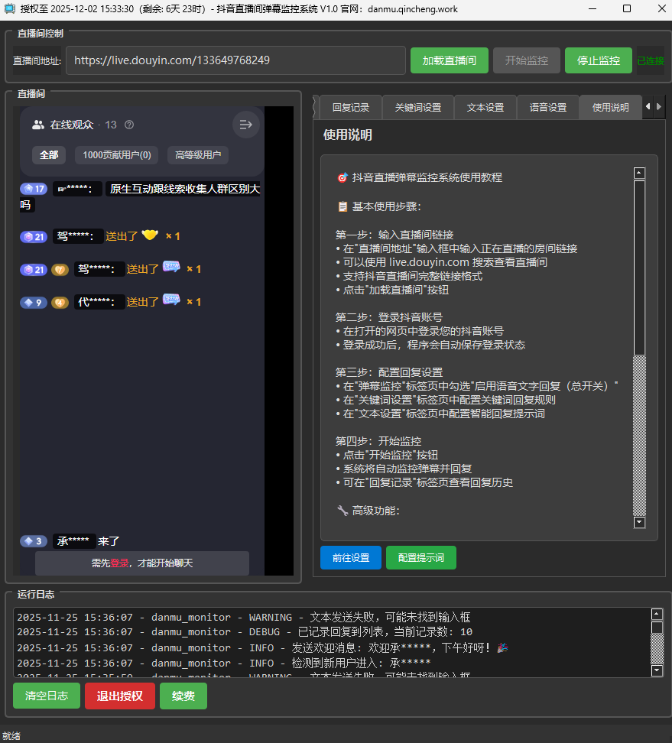Open the 关键词设置 tab
Viewport: 672px width, 743px height.
point(417,107)
